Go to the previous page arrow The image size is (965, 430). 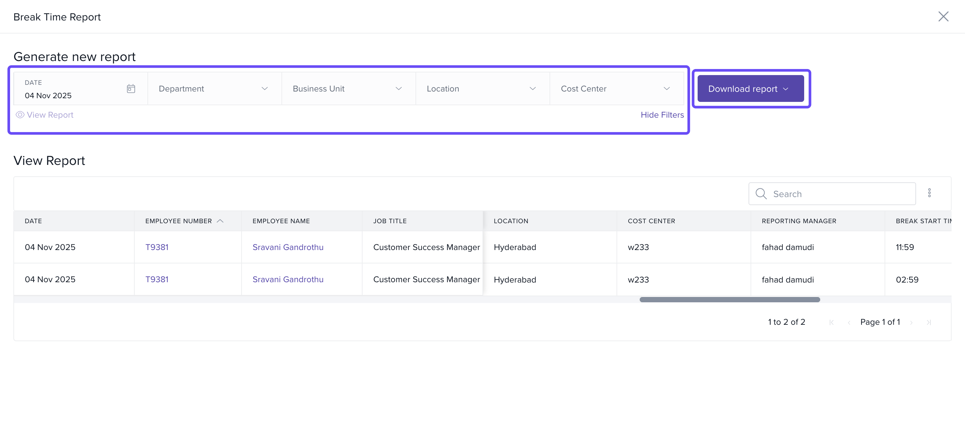pos(849,322)
